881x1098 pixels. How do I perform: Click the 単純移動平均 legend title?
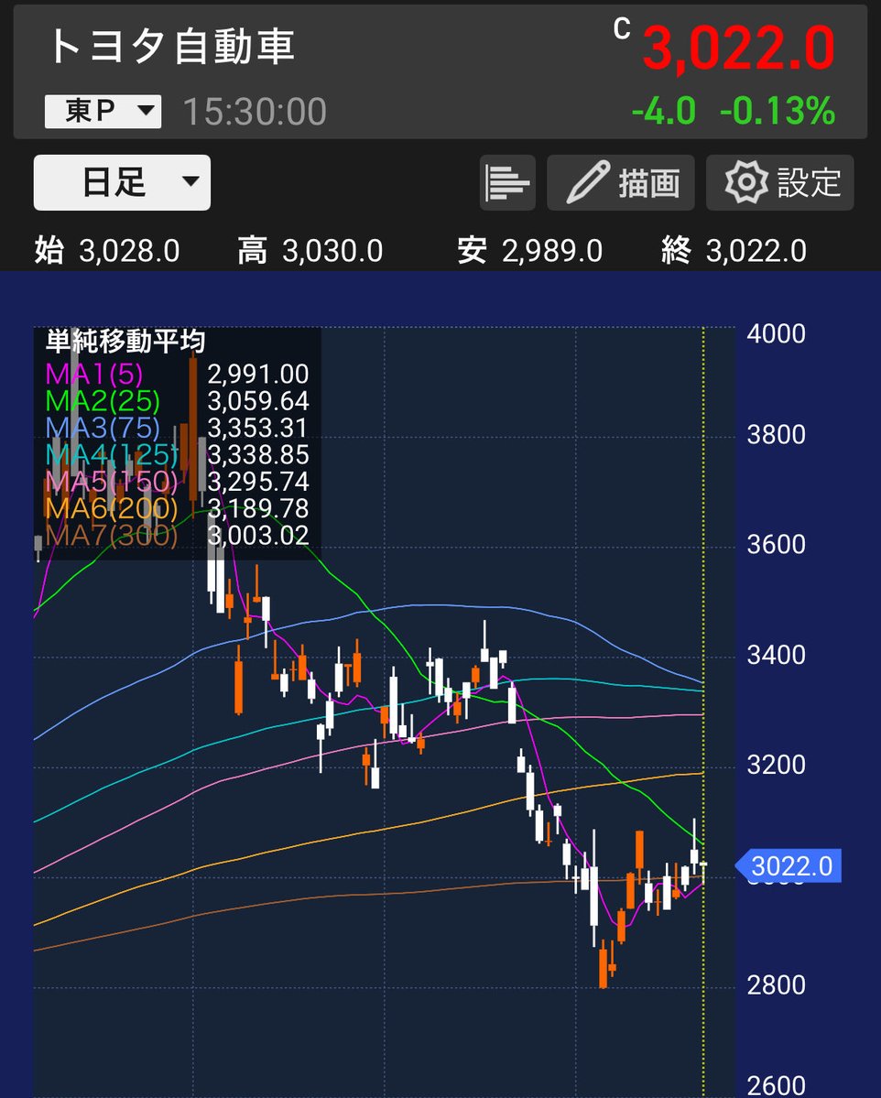pos(125,342)
